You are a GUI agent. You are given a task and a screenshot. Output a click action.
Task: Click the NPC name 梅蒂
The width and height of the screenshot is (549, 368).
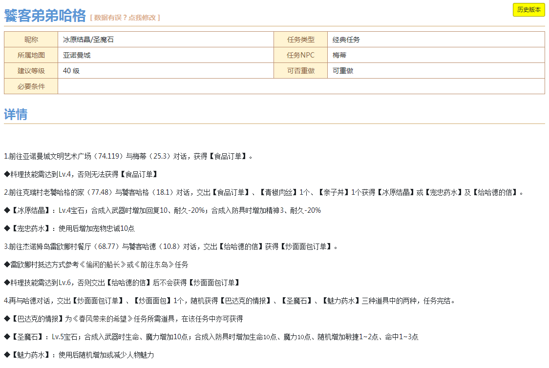pyautogui.click(x=339, y=55)
